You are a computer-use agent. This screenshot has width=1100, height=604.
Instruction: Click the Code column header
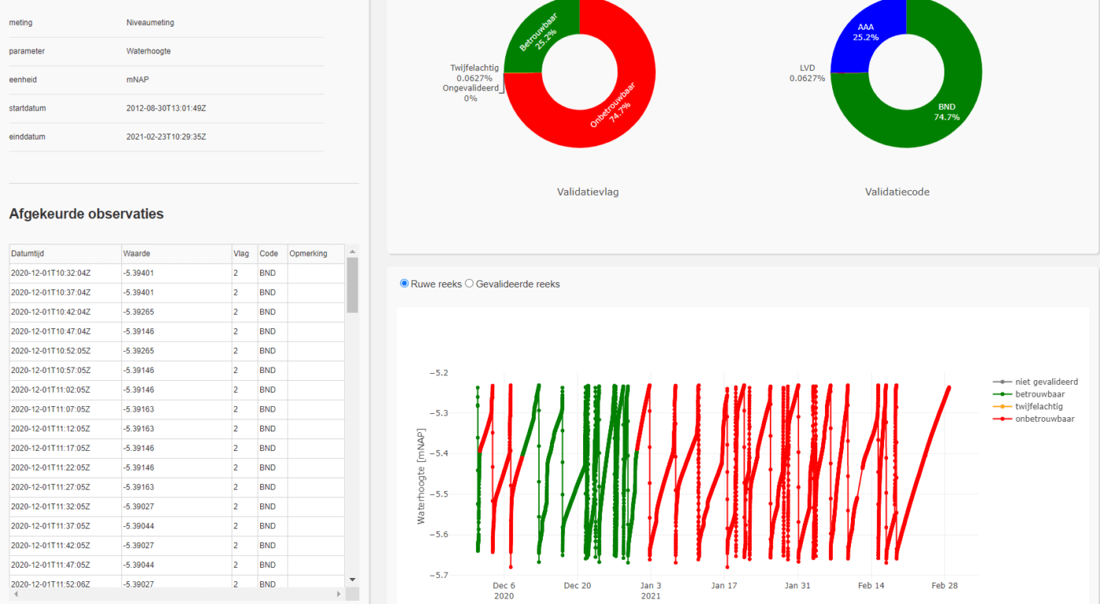click(x=273, y=254)
